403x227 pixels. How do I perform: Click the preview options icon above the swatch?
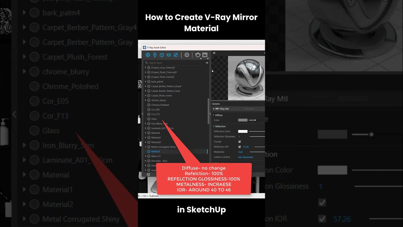(x=214, y=53)
